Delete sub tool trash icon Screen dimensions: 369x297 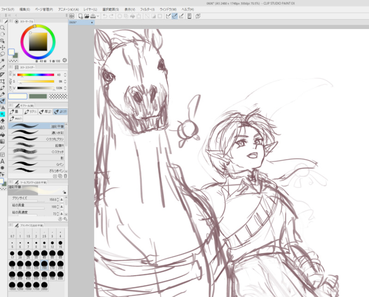[x=66, y=176]
